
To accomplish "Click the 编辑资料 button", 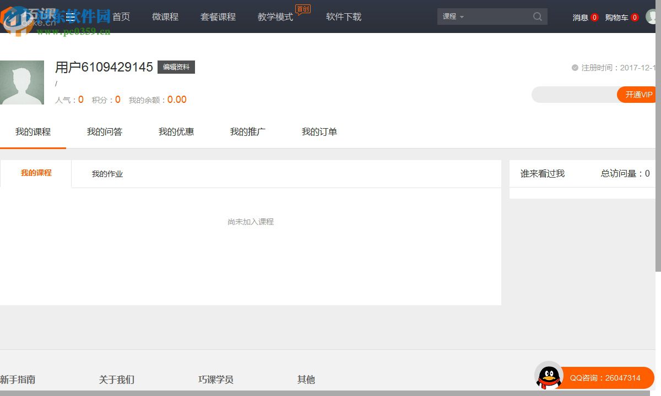I will coord(176,67).
